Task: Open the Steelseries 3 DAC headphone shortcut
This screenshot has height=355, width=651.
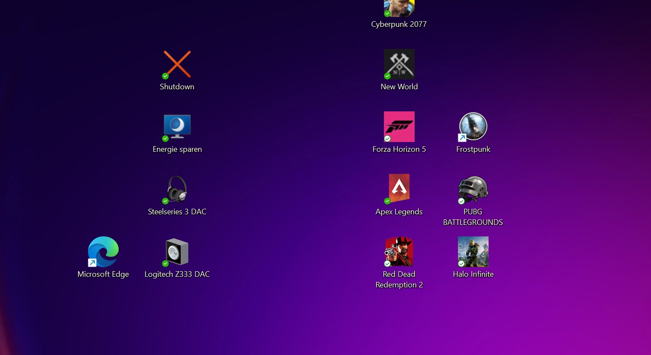Action: [177, 189]
